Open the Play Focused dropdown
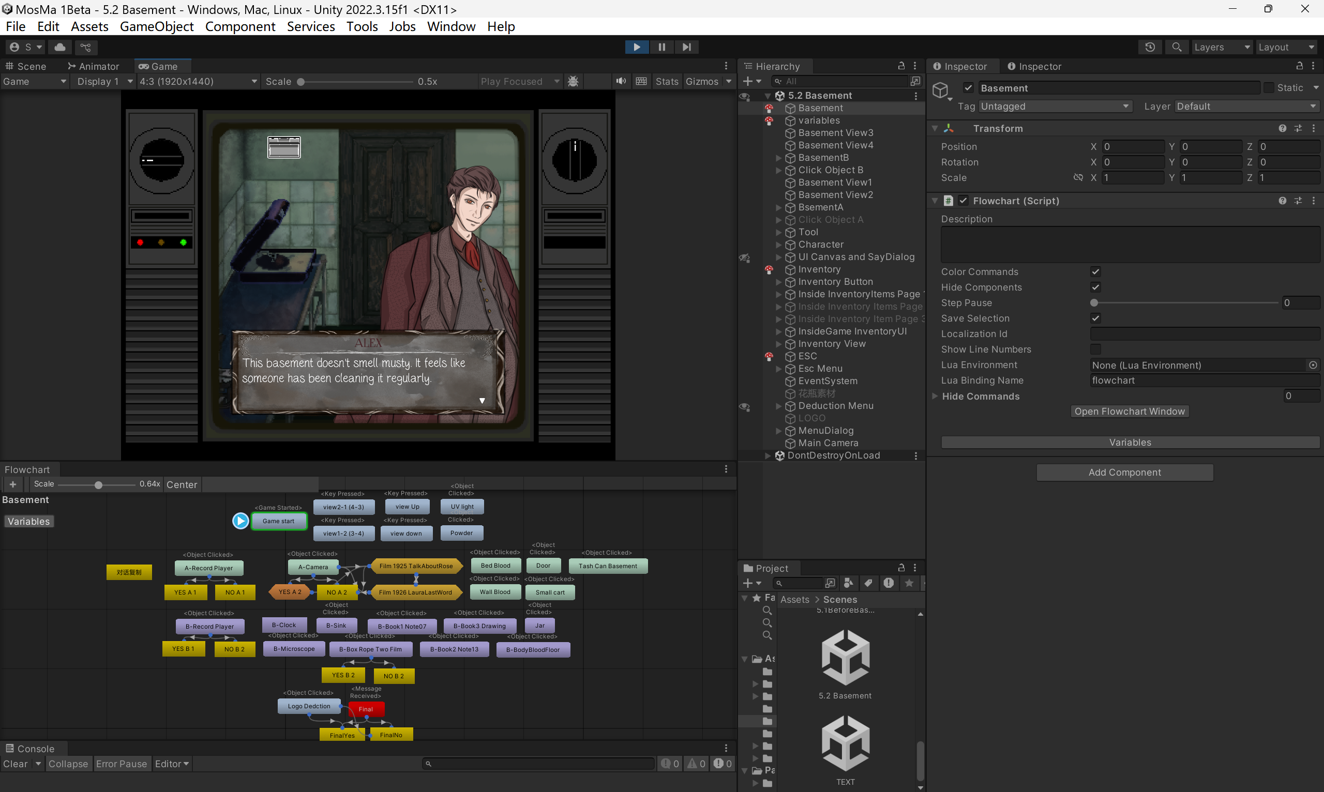Screen dimensions: 1324x792 [x=519, y=81]
